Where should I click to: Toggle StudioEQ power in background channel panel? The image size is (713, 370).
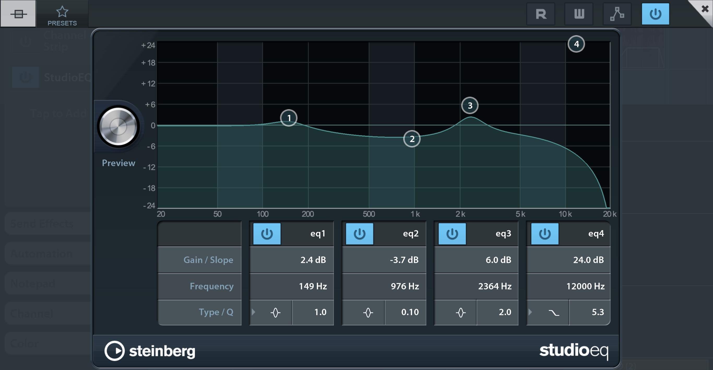click(26, 77)
